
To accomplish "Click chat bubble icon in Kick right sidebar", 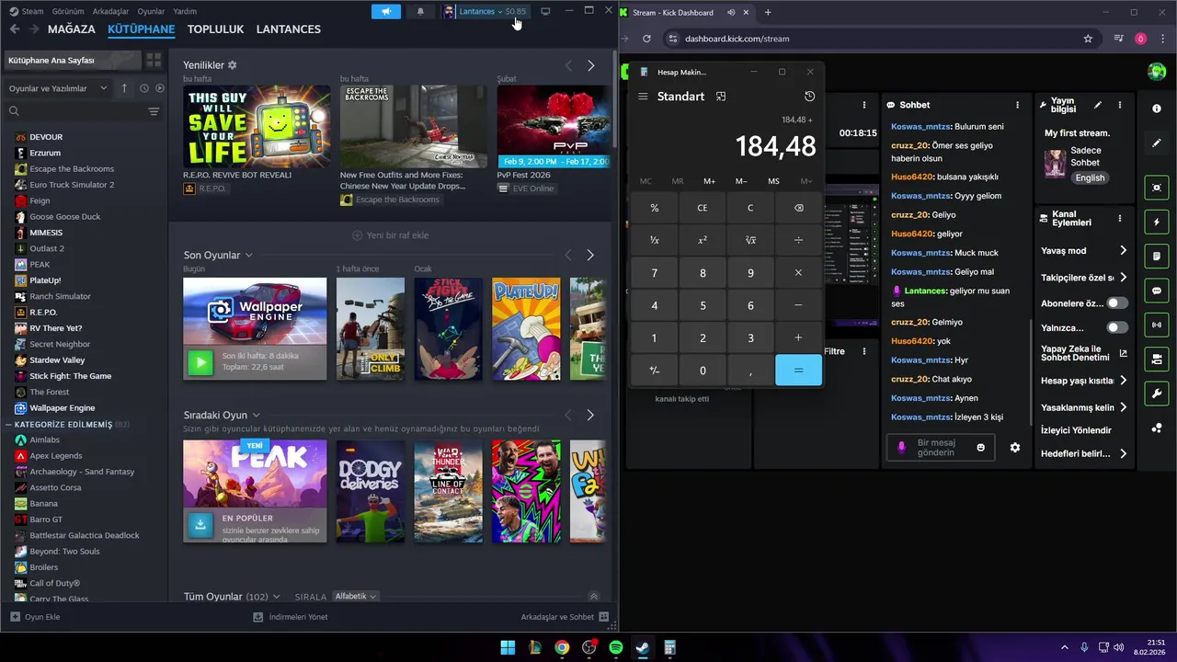I will coord(1157,291).
